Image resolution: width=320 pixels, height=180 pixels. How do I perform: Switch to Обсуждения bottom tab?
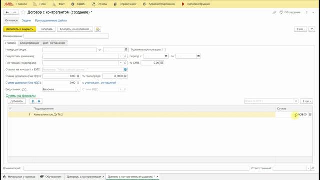(x=51, y=177)
